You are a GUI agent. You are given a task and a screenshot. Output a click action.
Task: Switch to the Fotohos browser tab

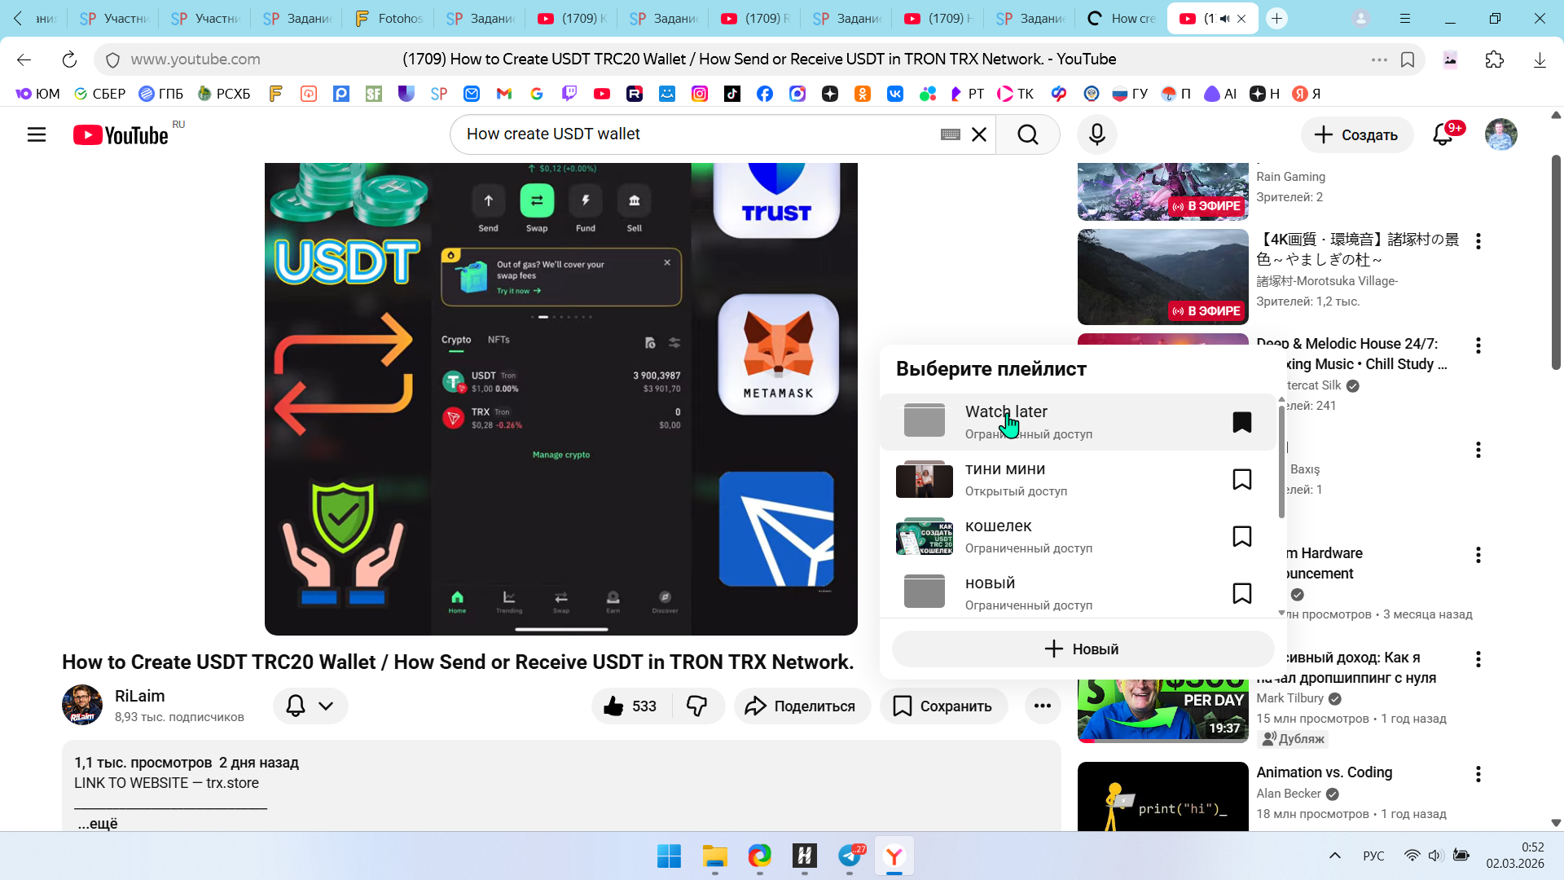coord(389,18)
